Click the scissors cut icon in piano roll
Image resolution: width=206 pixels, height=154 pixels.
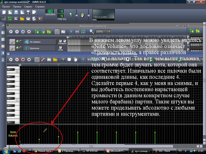pyautogui.click(x=63, y=60)
